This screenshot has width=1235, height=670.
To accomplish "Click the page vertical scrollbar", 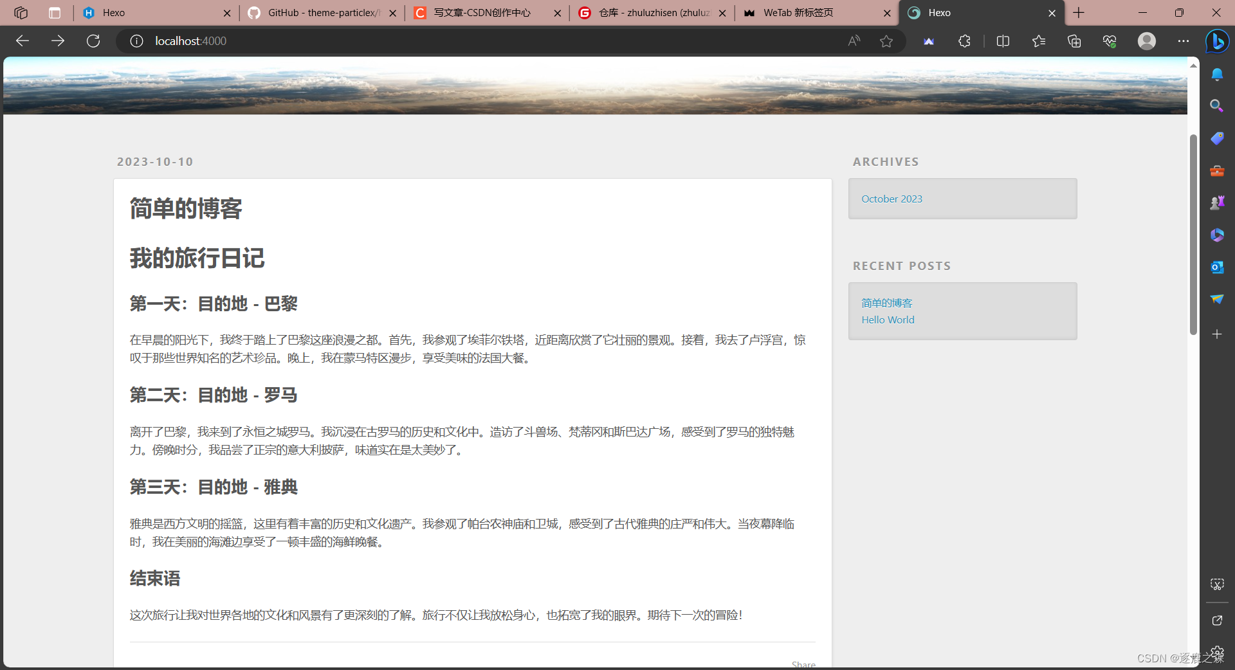I will pyautogui.click(x=1193, y=235).
